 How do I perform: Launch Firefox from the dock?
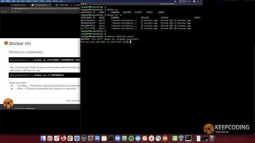click(x=63, y=138)
